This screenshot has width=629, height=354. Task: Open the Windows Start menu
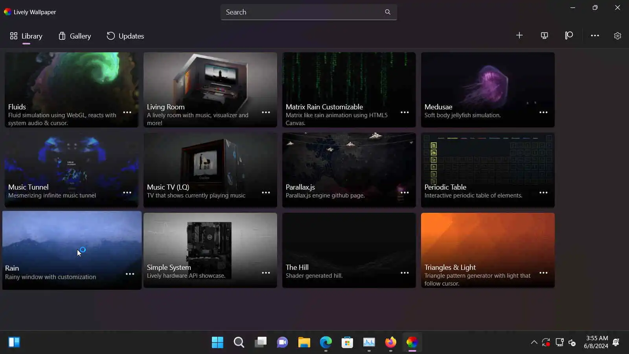click(217, 342)
